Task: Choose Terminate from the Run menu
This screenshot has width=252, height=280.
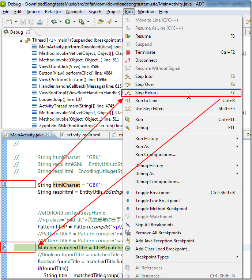Action: pyautogui.click(x=182, y=52)
